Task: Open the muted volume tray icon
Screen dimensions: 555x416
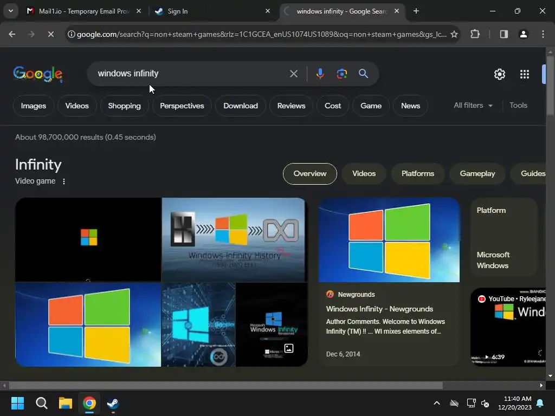Action: 485,403
